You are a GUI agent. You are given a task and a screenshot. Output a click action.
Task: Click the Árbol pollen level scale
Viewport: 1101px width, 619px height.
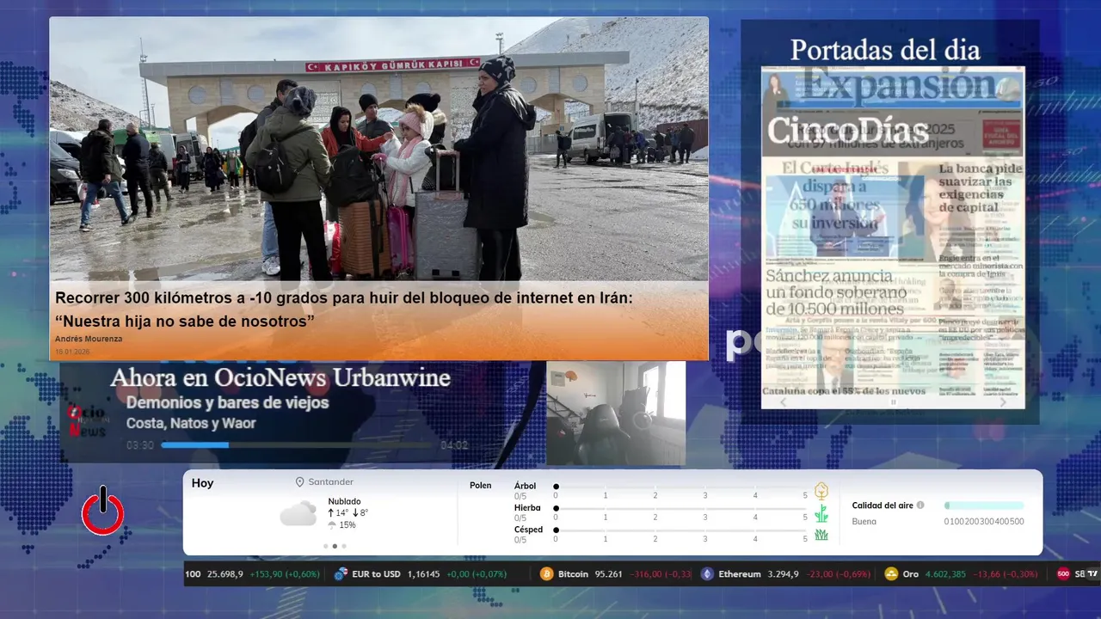coord(681,487)
